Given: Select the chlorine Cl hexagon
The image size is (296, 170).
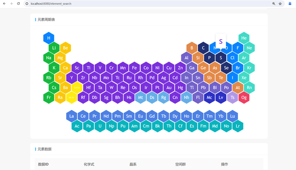Looking at the screenshot, I should coord(232,58).
